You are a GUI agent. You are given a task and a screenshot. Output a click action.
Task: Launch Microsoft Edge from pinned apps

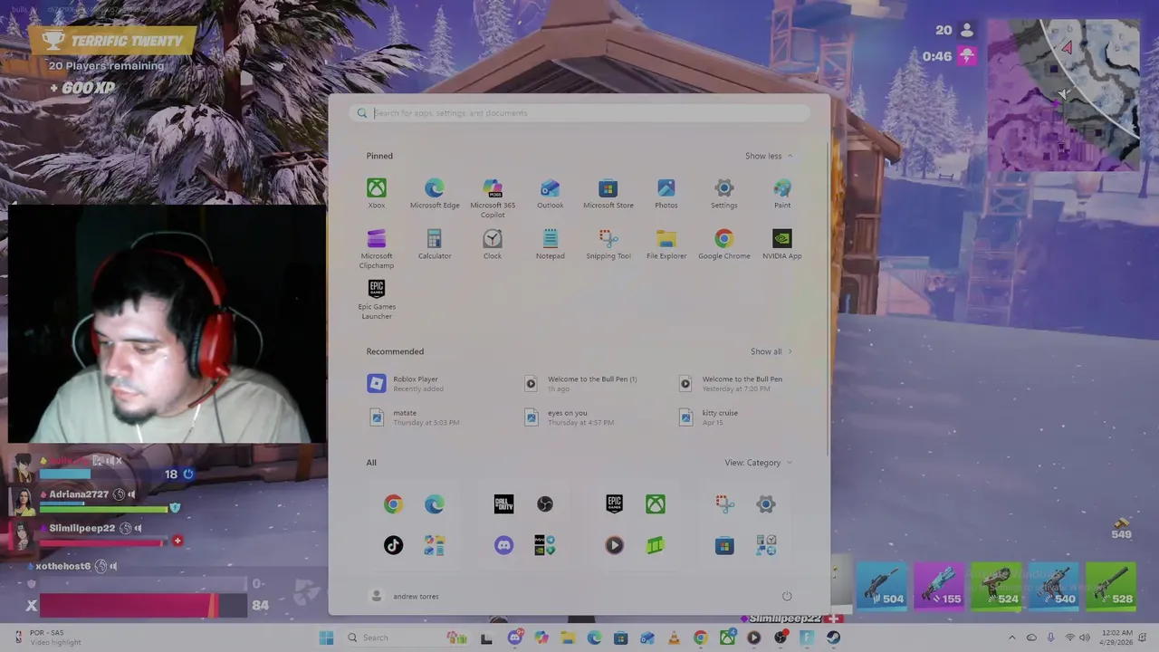(435, 194)
